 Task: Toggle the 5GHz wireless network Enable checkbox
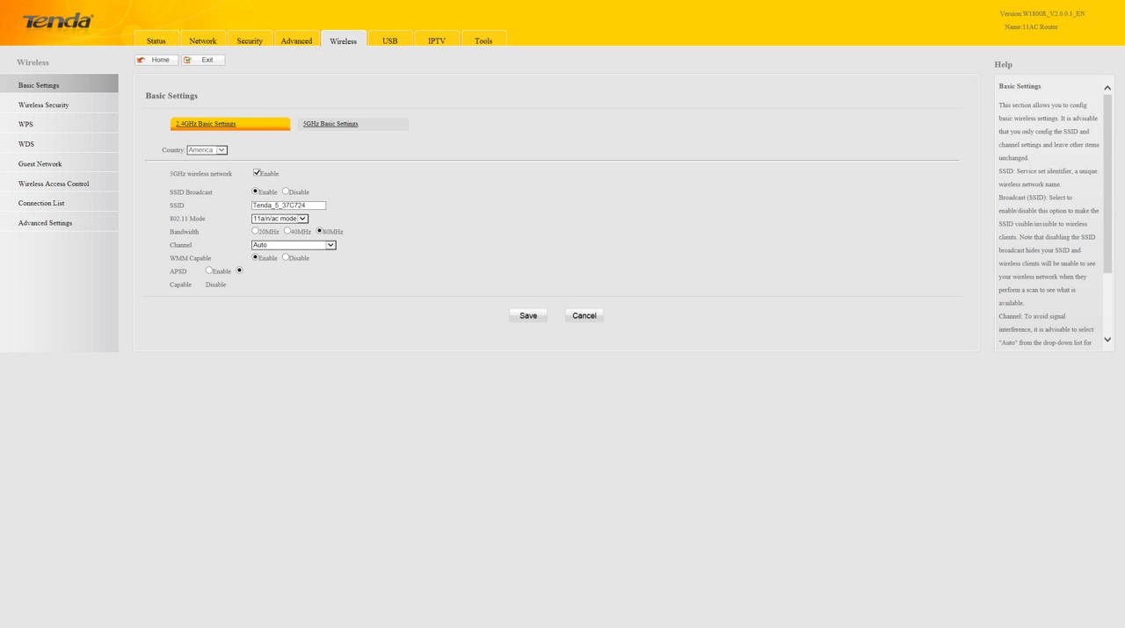257,173
